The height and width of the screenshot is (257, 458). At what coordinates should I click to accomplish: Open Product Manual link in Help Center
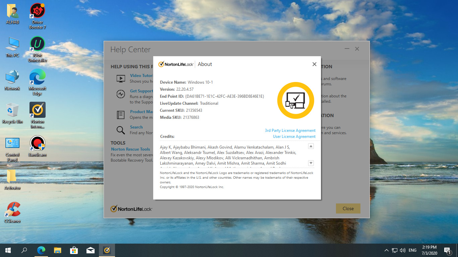141,112
